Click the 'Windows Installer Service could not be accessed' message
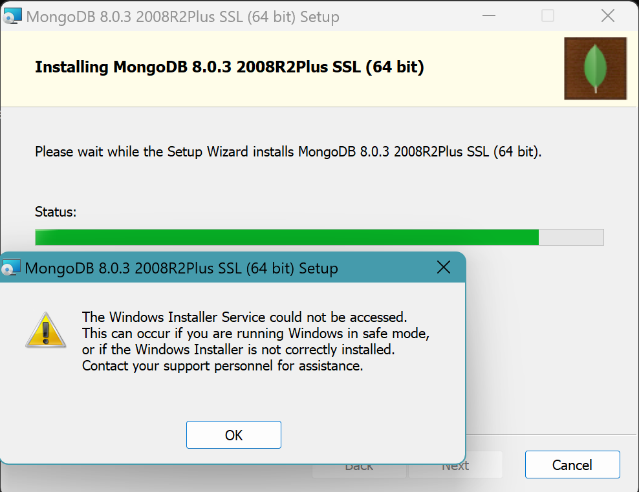The image size is (639, 492). point(244,317)
